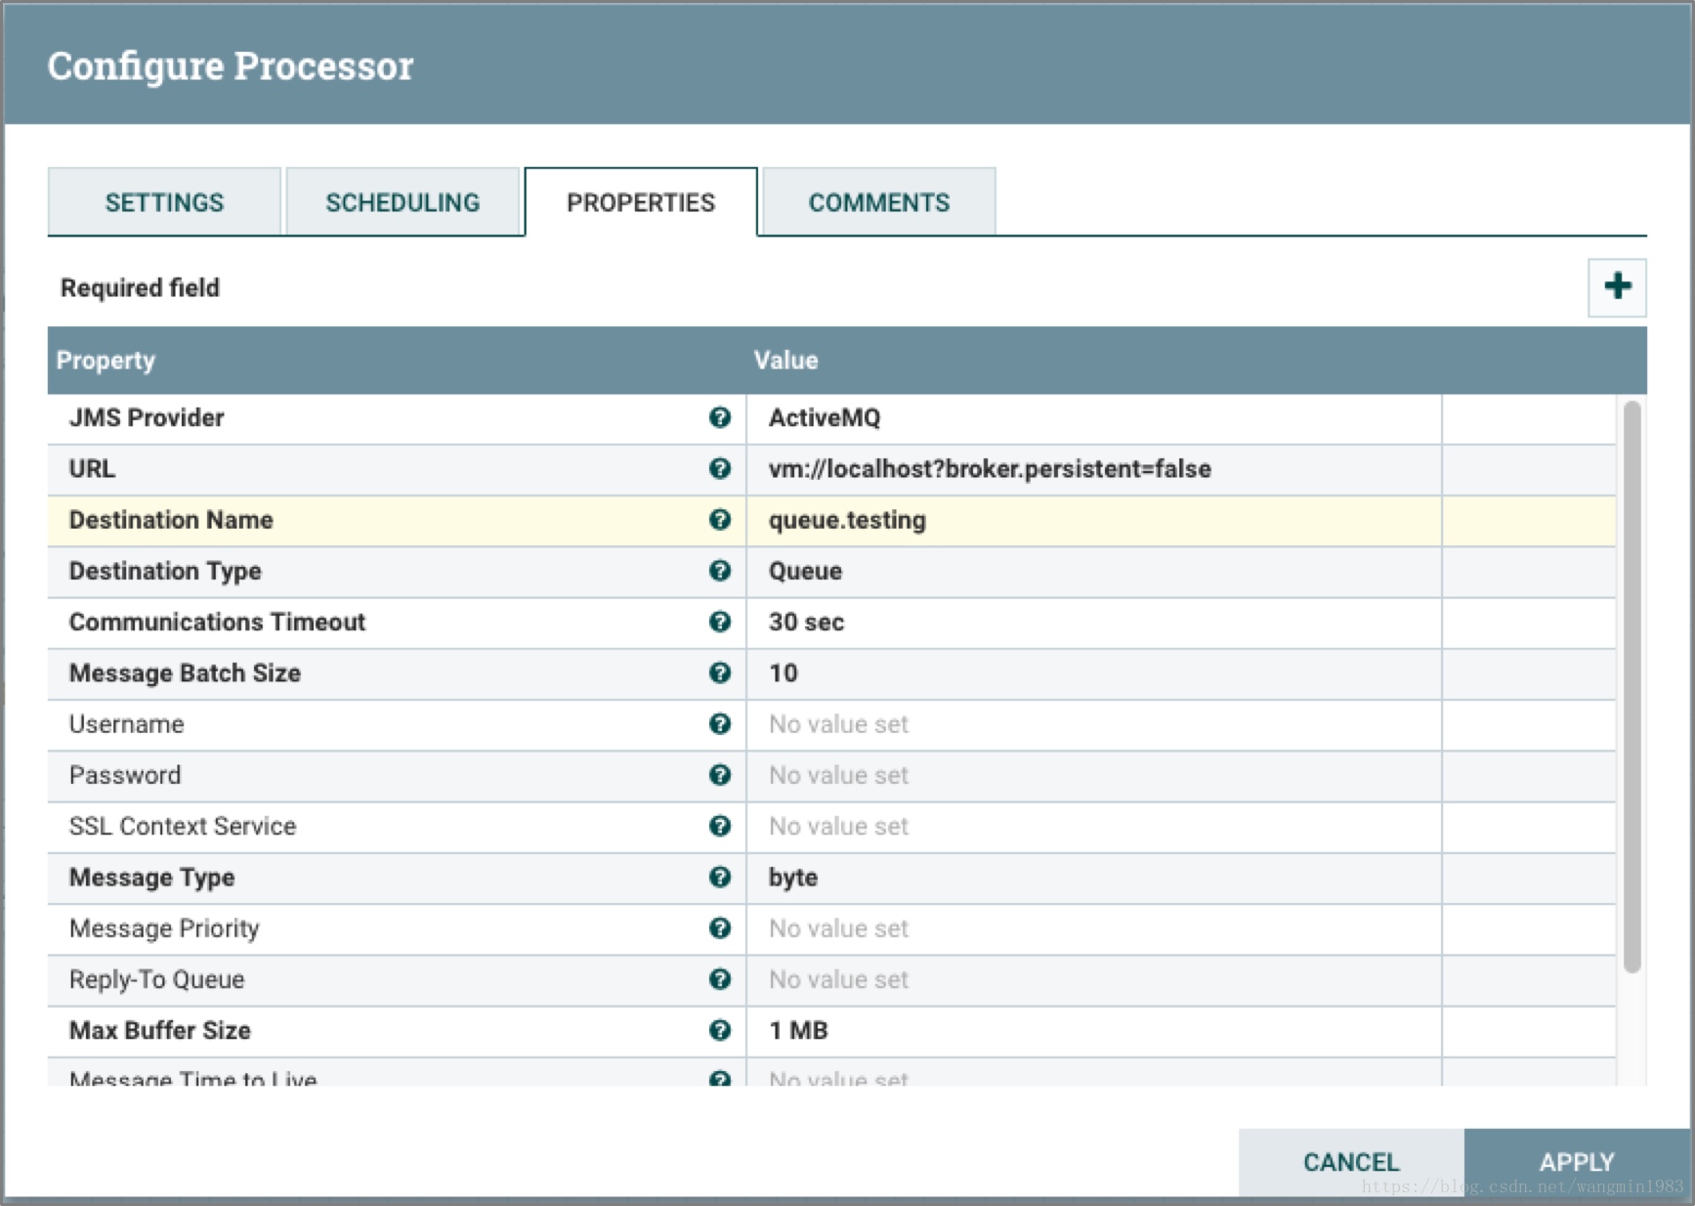Click the help icon for Destination Name
The image size is (1695, 1206).
(720, 520)
